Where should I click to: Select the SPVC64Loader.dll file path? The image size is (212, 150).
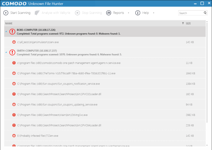coord(59,125)
